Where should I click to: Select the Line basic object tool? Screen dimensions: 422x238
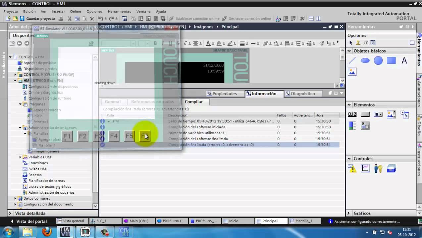tap(352, 60)
